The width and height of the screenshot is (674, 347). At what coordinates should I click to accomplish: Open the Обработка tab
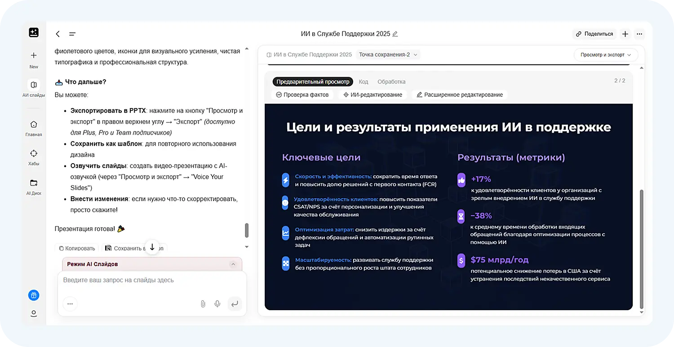coord(391,82)
